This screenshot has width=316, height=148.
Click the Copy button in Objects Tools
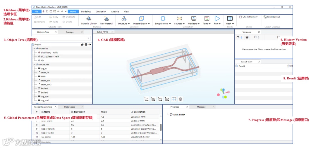pos(54,17)
